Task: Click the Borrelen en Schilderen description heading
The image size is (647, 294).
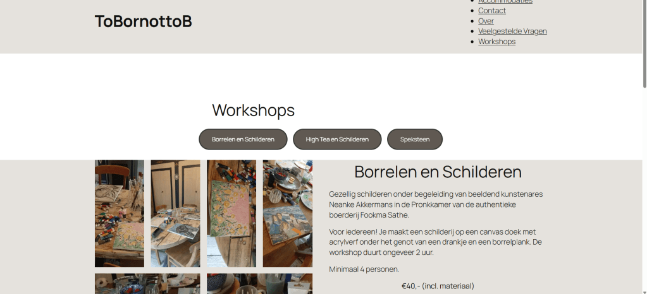Action: [438, 172]
